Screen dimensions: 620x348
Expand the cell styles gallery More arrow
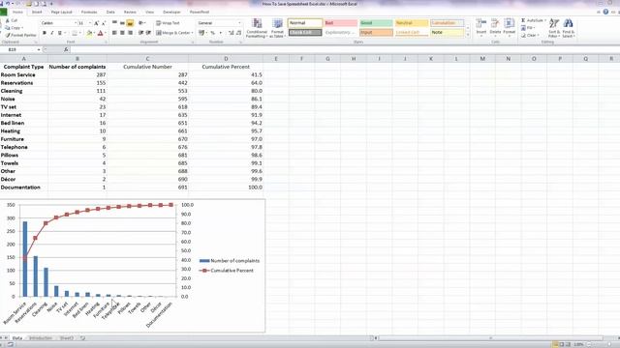(x=468, y=35)
